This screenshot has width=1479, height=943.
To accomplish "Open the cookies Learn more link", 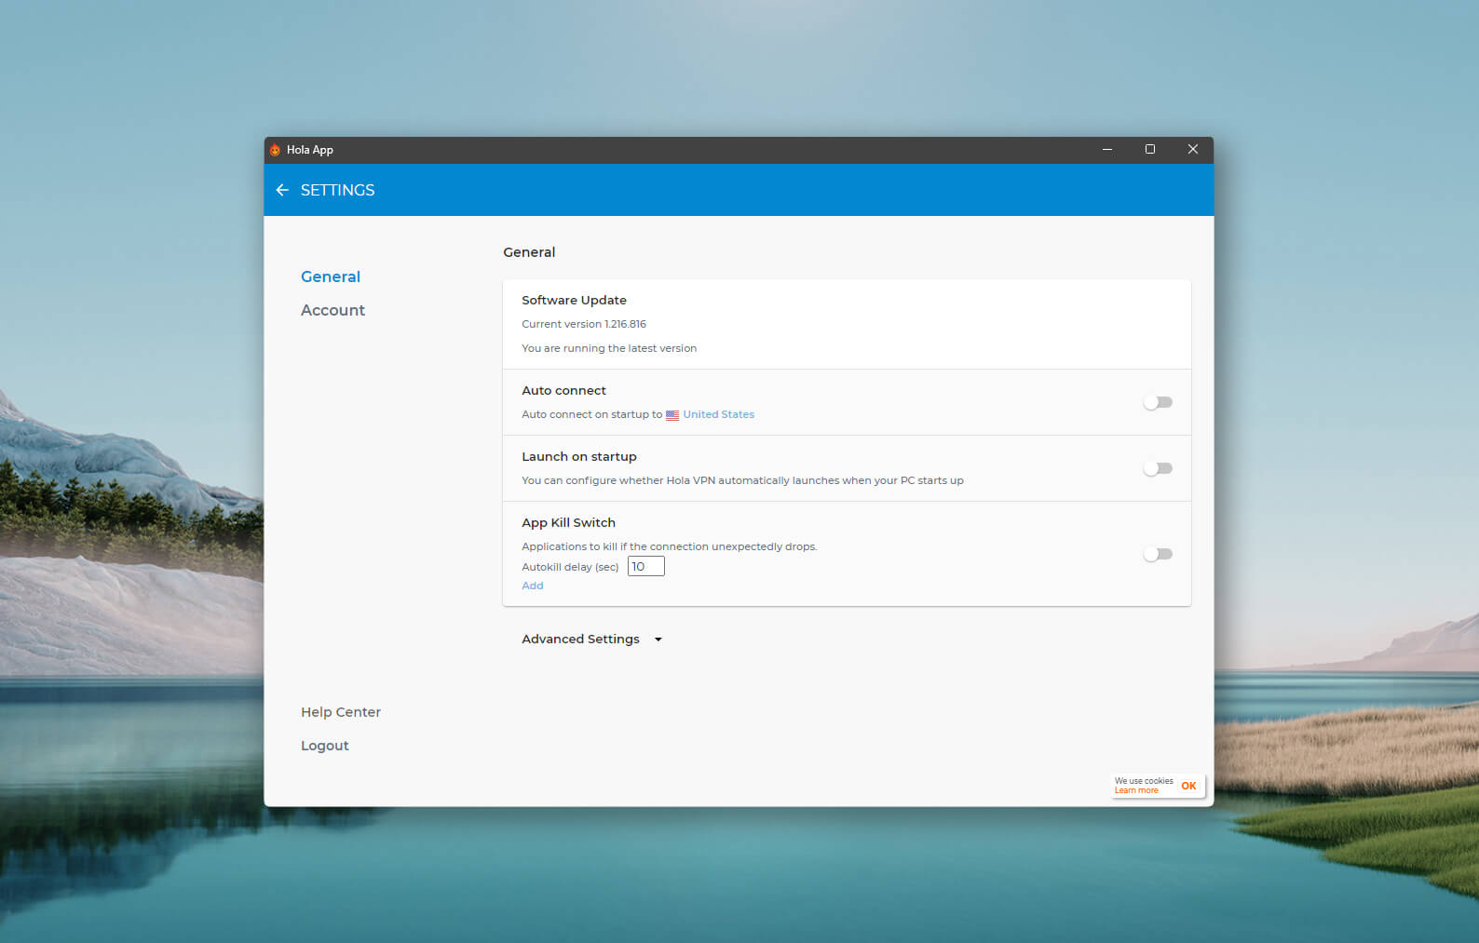I will (x=1136, y=790).
